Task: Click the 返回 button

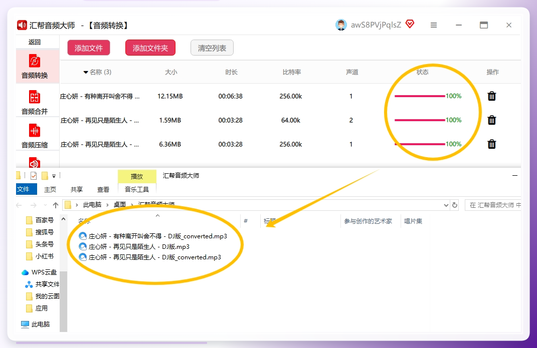Action: tap(34, 42)
